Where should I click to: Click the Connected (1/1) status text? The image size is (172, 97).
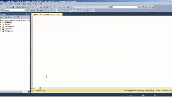point(39,91)
